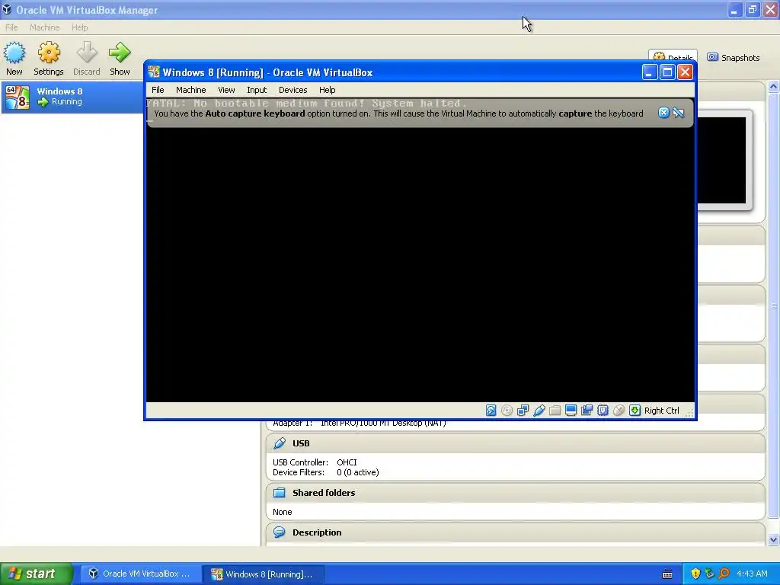Click the don't-show-again notification icon

point(679,113)
